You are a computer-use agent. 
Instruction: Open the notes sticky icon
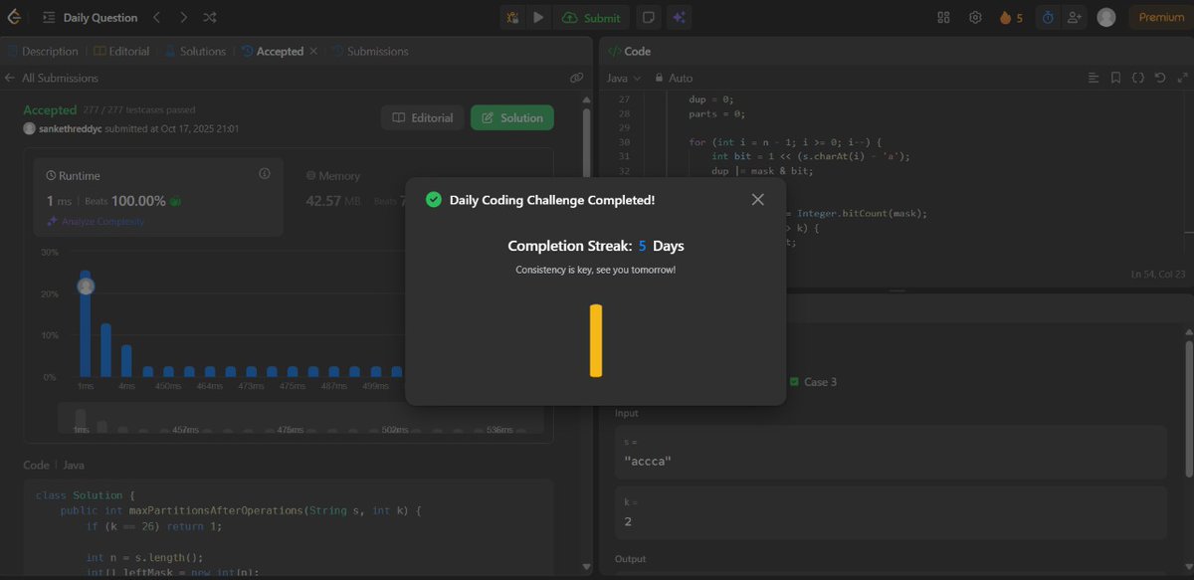[x=648, y=17]
